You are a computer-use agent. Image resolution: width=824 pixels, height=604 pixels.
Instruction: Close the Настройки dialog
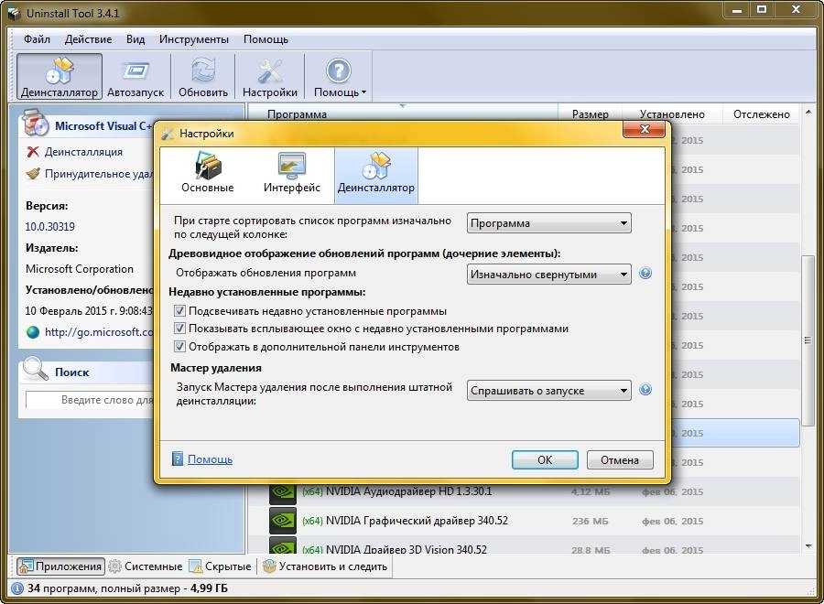point(645,129)
